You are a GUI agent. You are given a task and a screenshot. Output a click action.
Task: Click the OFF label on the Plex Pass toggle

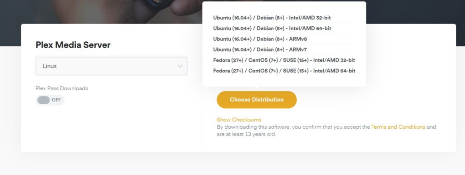point(56,100)
